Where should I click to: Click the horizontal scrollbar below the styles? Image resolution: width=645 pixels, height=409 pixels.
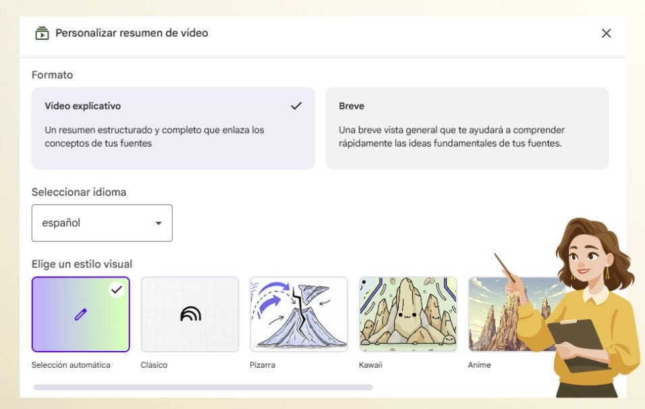coord(202,387)
